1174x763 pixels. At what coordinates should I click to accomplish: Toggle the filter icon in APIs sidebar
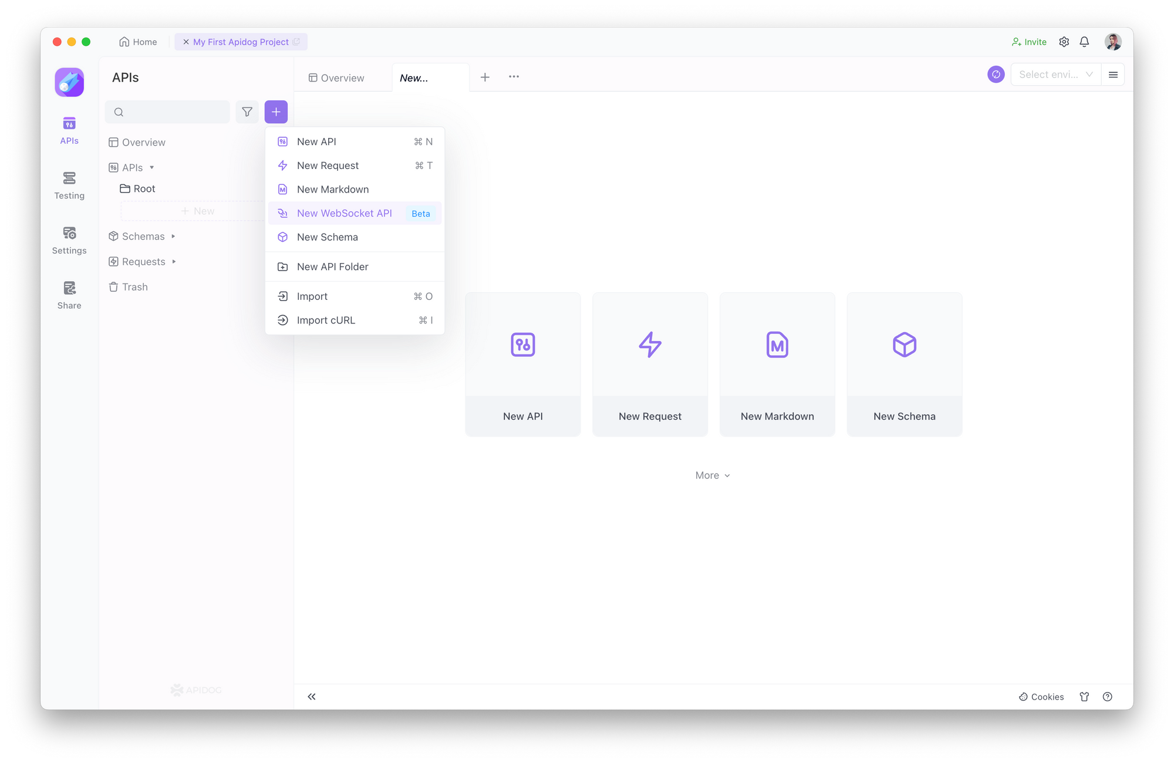(247, 112)
